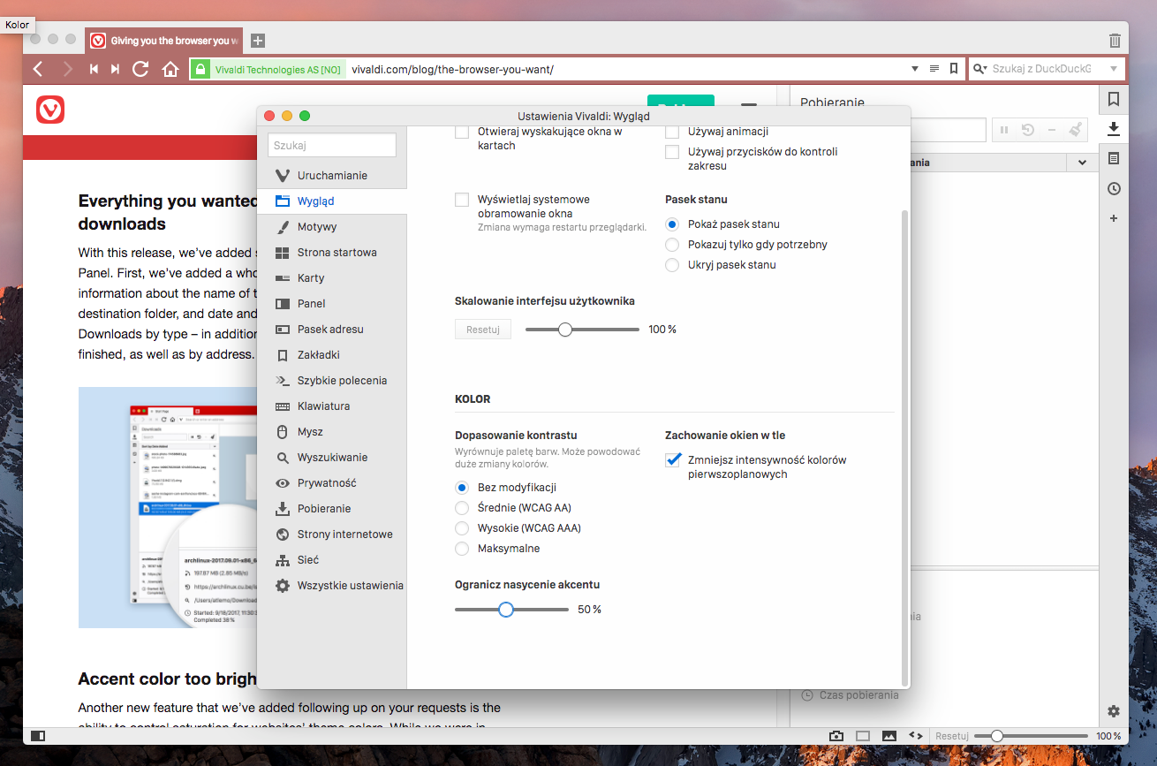Add web panel with plus icon
The image size is (1157, 766).
tap(1114, 218)
